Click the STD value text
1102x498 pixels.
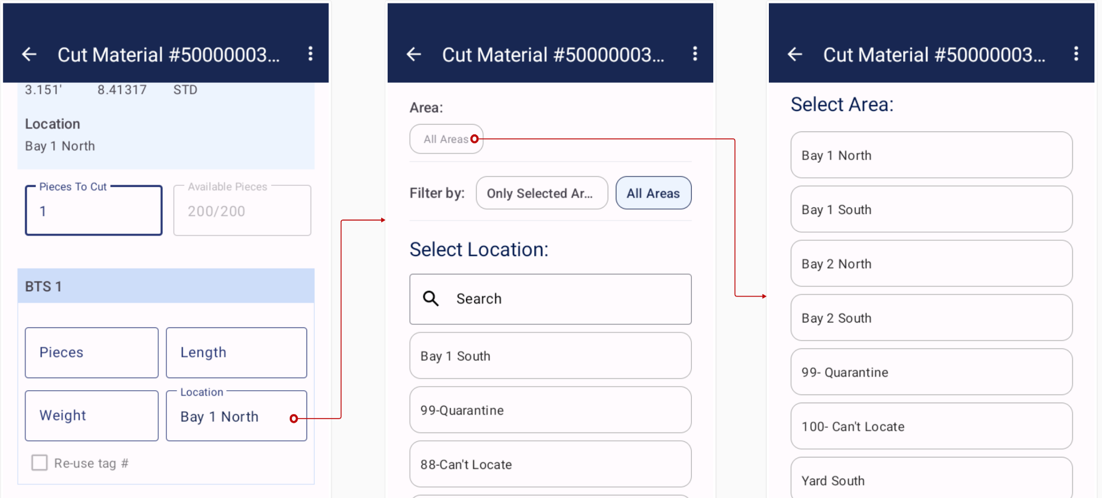185,90
